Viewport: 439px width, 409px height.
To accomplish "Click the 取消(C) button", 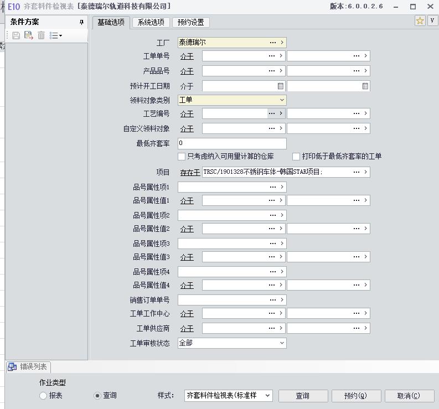I will 409,396.
